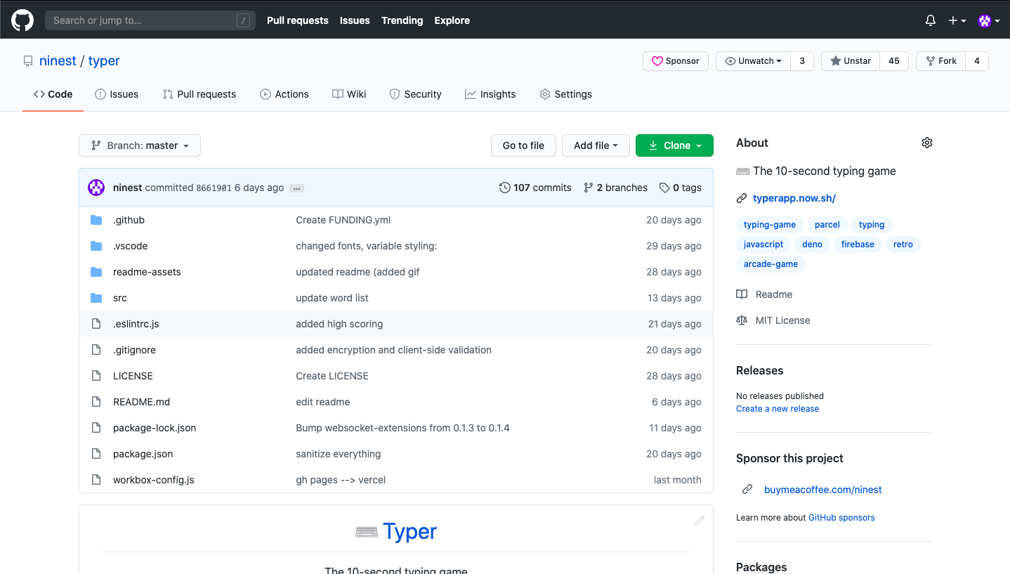The image size is (1010, 574).
Task: Click the stargazers count 45
Action: 894,61
